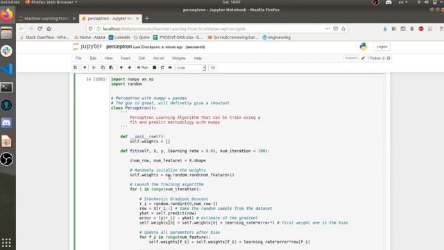Open the Widgets menu
The height and width of the screenshot is (250, 444).
179,58
